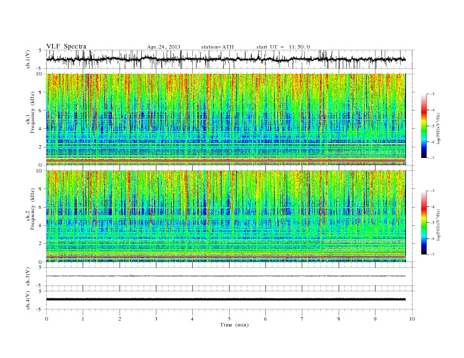Click the time axis tick label "3"

156,319
